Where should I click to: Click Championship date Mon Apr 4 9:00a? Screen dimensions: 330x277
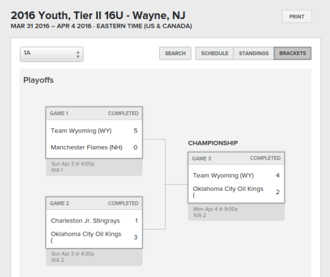click(x=215, y=209)
